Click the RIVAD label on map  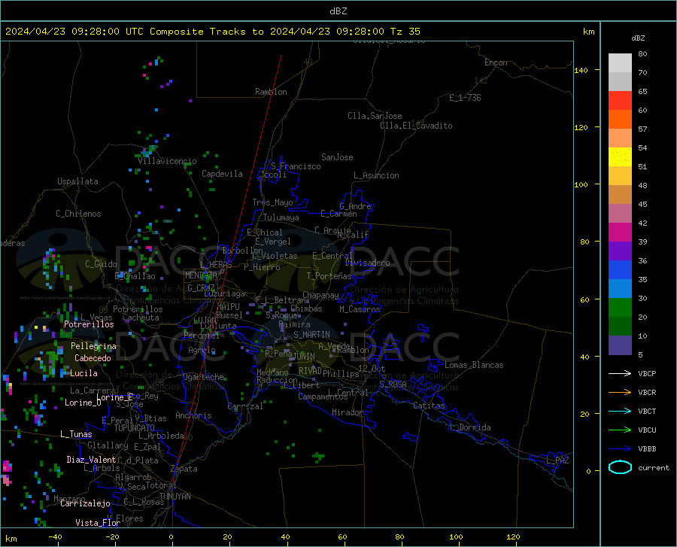click(x=310, y=371)
